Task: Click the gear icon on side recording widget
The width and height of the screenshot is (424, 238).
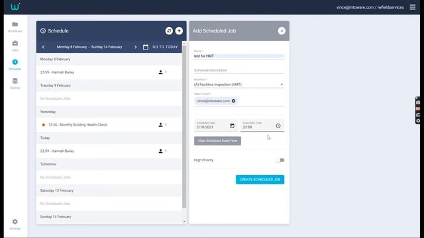Action: [418, 121]
